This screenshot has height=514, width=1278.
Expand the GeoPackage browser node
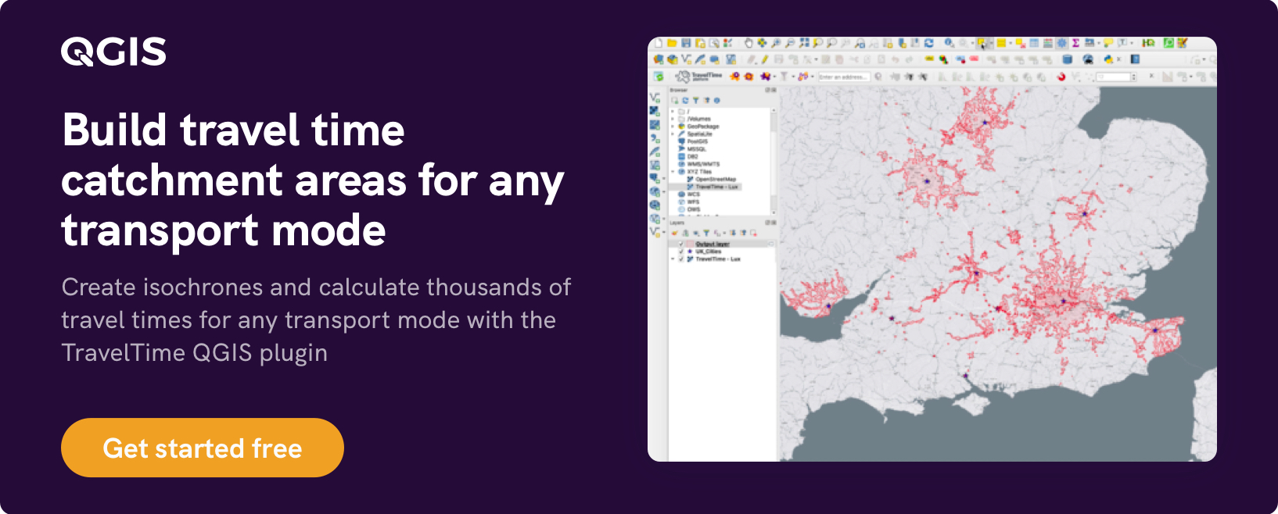click(673, 127)
